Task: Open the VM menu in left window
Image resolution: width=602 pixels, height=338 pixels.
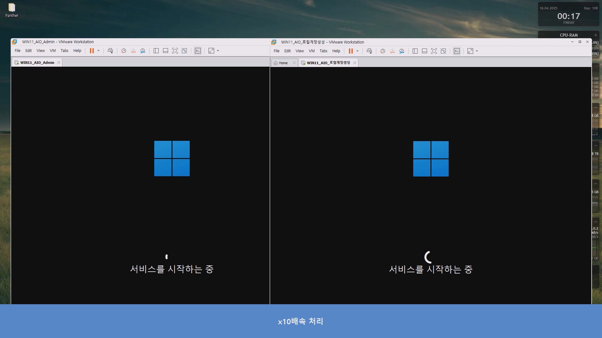Action: [53, 51]
